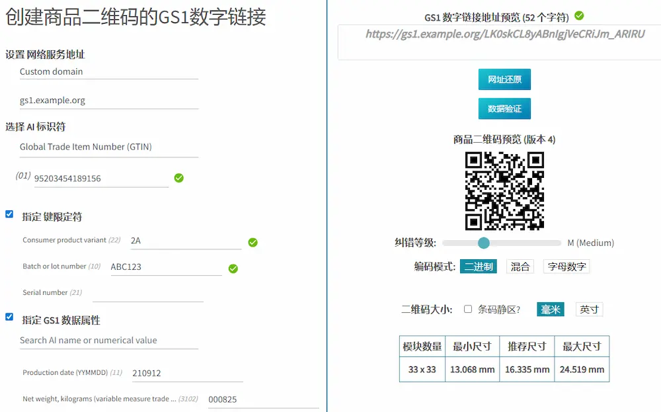Click the 16.335 mm recommended size cell
Image resolution: width=661 pixels, height=412 pixels.
pyautogui.click(x=527, y=370)
